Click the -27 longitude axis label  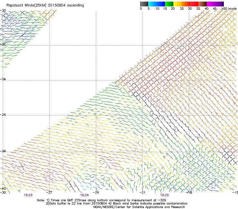(x=49, y=193)
